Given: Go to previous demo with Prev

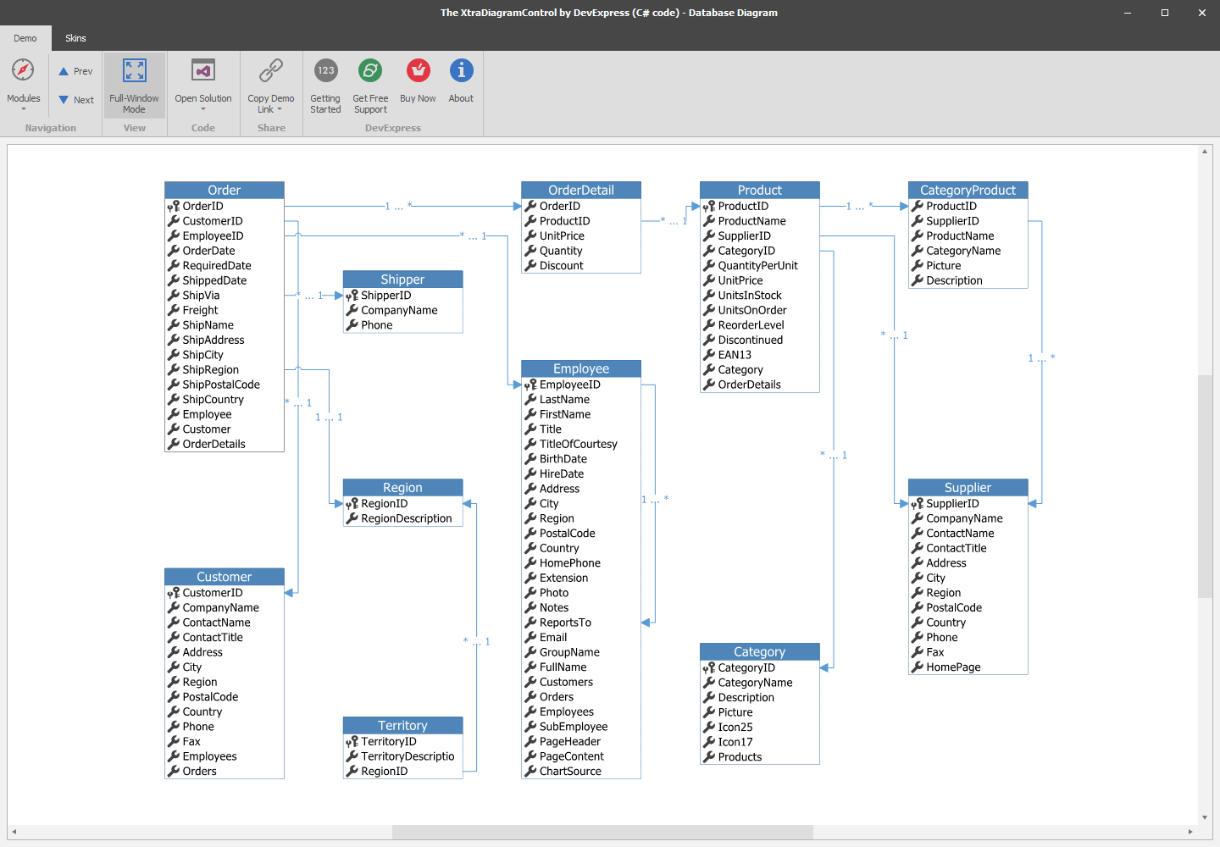Looking at the screenshot, I should tap(76, 71).
